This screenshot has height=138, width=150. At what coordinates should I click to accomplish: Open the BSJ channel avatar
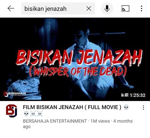coord(11,111)
